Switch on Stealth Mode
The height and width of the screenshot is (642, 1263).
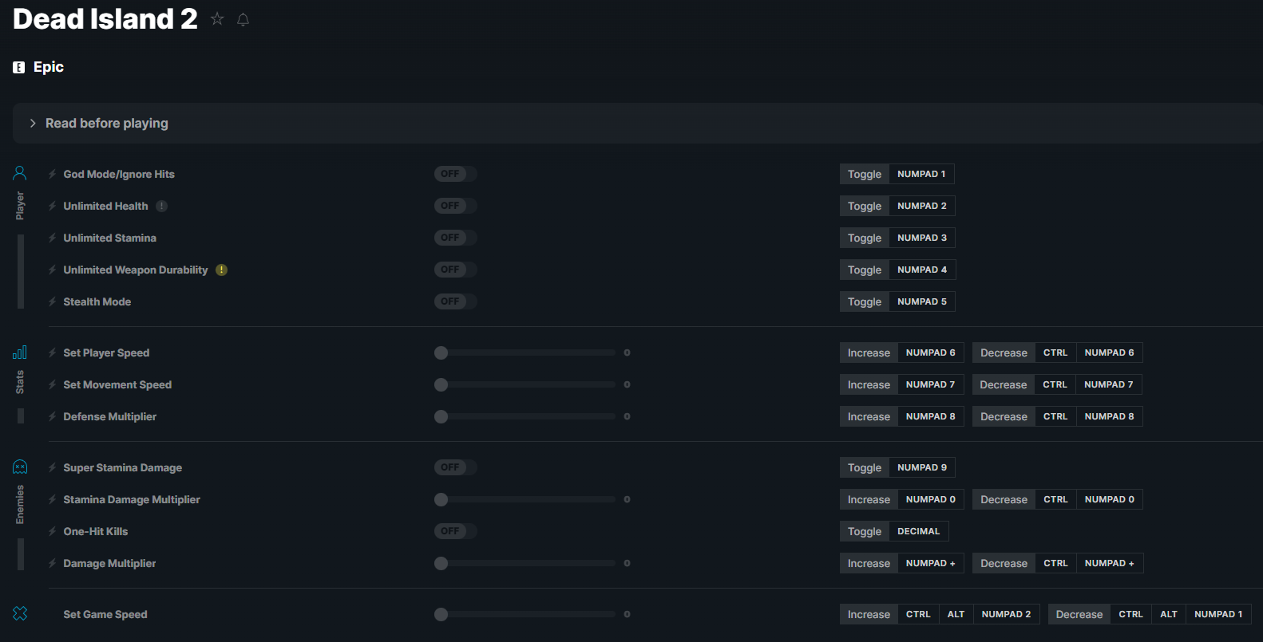point(455,301)
